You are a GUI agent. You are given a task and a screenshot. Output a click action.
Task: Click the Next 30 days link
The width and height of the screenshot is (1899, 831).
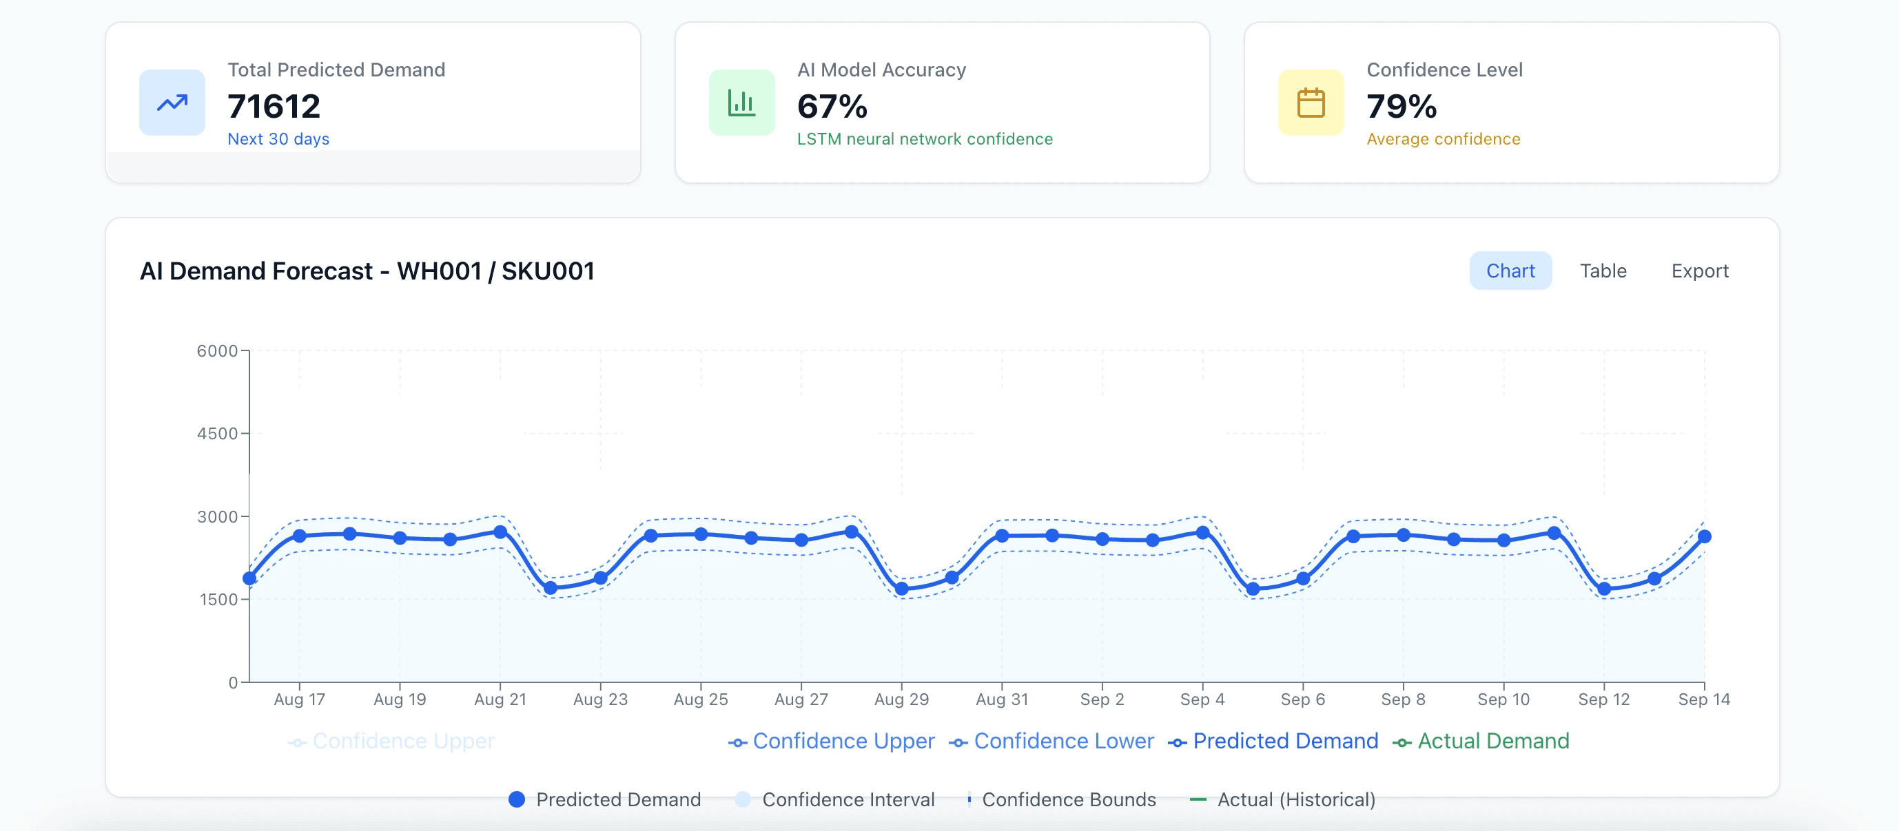pos(278,139)
